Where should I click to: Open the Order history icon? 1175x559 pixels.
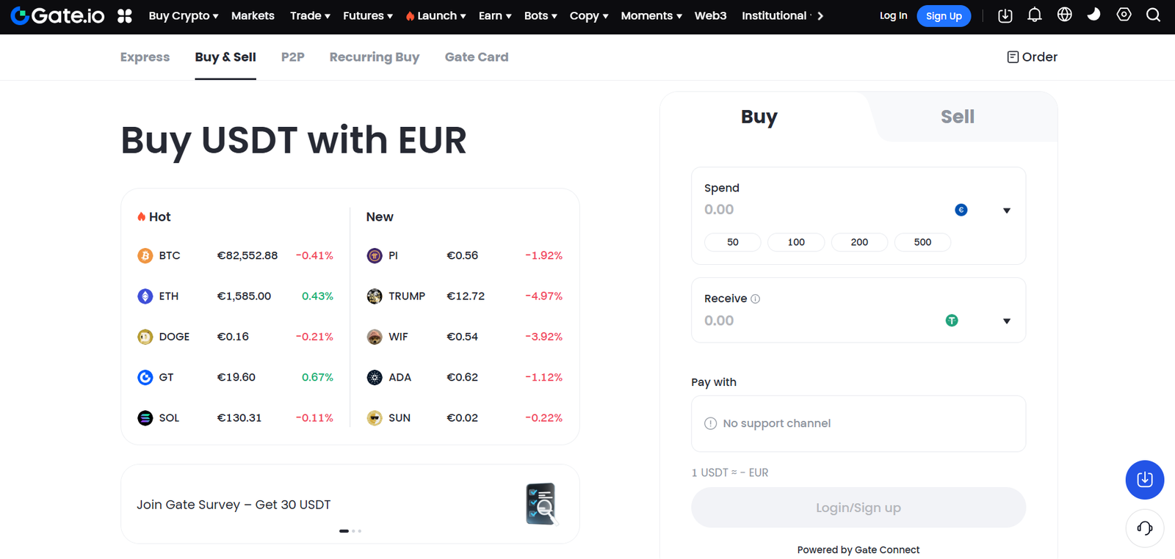click(1030, 56)
